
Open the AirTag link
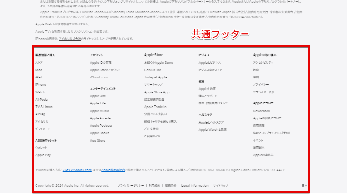coord(40,114)
